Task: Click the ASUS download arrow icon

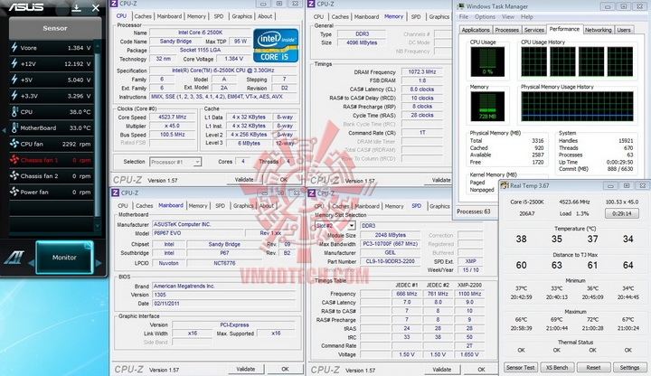Action: (76, 7)
